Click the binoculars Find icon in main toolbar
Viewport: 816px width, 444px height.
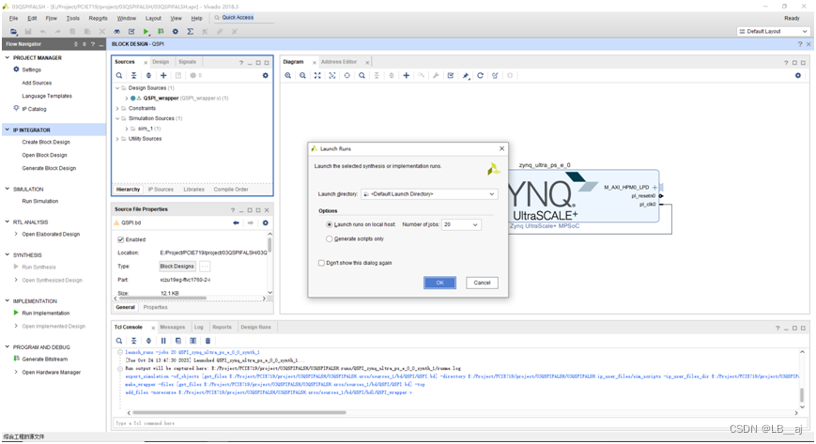click(x=117, y=32)
